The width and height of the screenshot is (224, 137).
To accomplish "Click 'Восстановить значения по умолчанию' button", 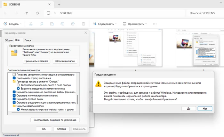I will (x=55, y=120).
